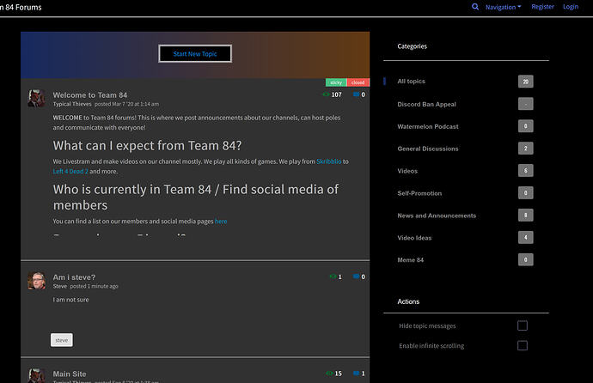
Task: Click the views eye icon showing 107
Action: [326, 94]
